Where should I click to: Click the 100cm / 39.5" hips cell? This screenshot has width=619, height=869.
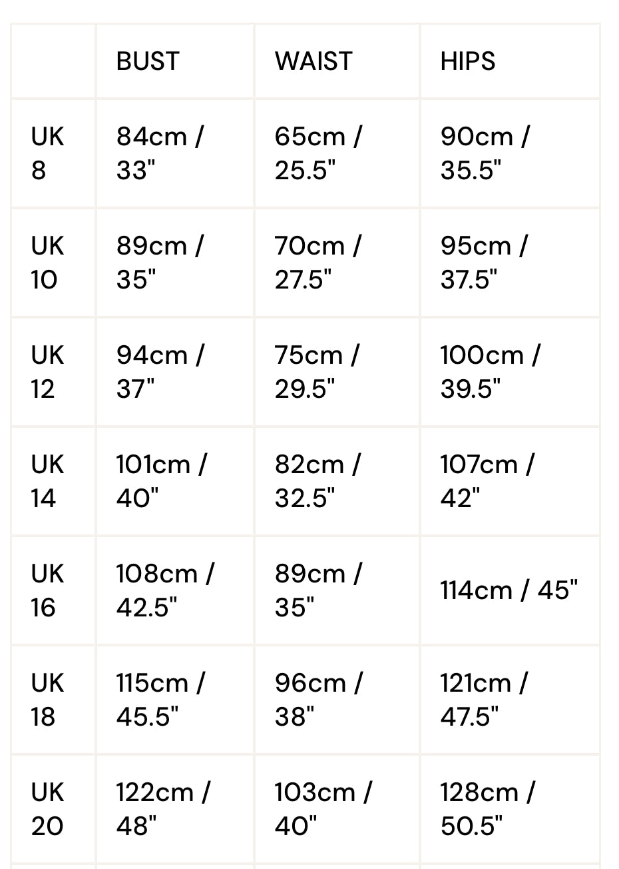click(490, 372)
